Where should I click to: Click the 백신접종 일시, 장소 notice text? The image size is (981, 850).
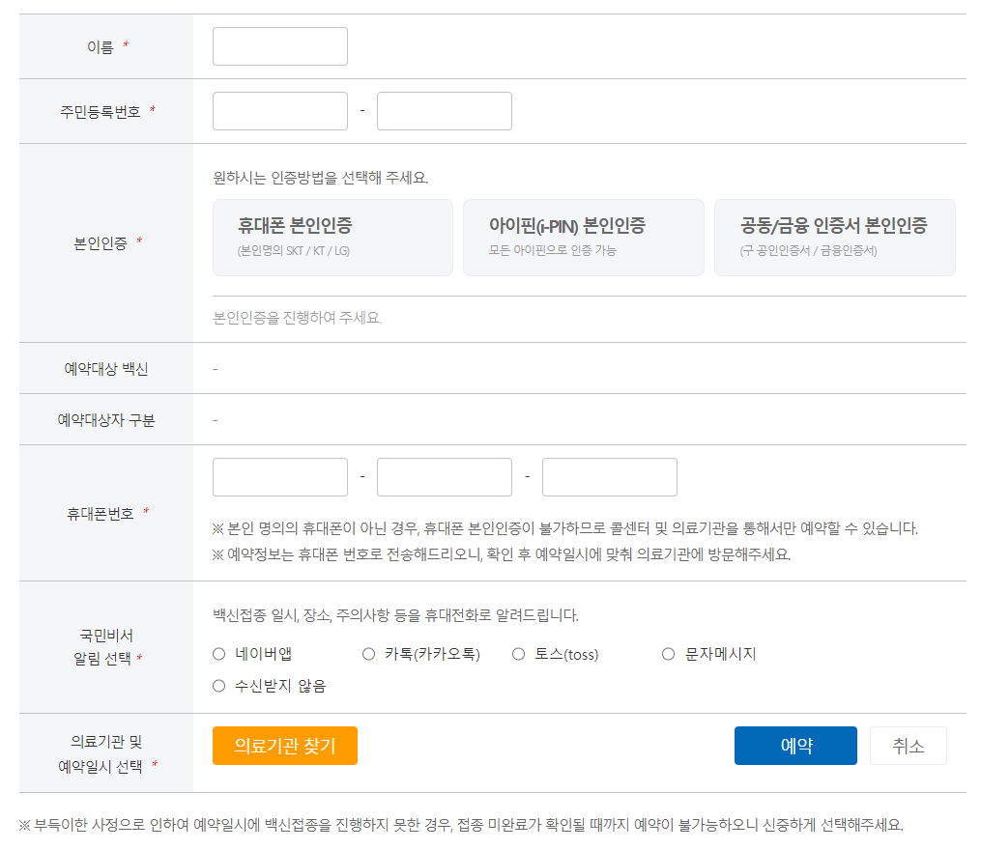(395, 615)
